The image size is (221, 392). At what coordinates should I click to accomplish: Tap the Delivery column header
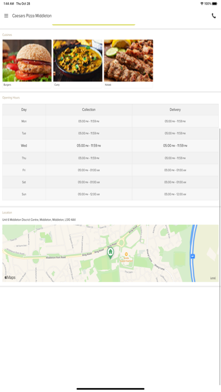coord(175,109)
